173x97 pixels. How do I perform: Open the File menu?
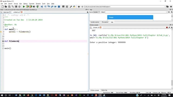coord(2,4)
